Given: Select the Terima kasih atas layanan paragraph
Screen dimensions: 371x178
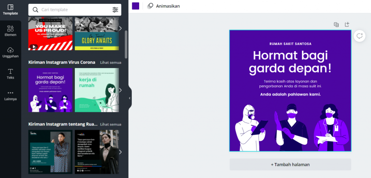Looking at the screenshot, I should [290, 83].
